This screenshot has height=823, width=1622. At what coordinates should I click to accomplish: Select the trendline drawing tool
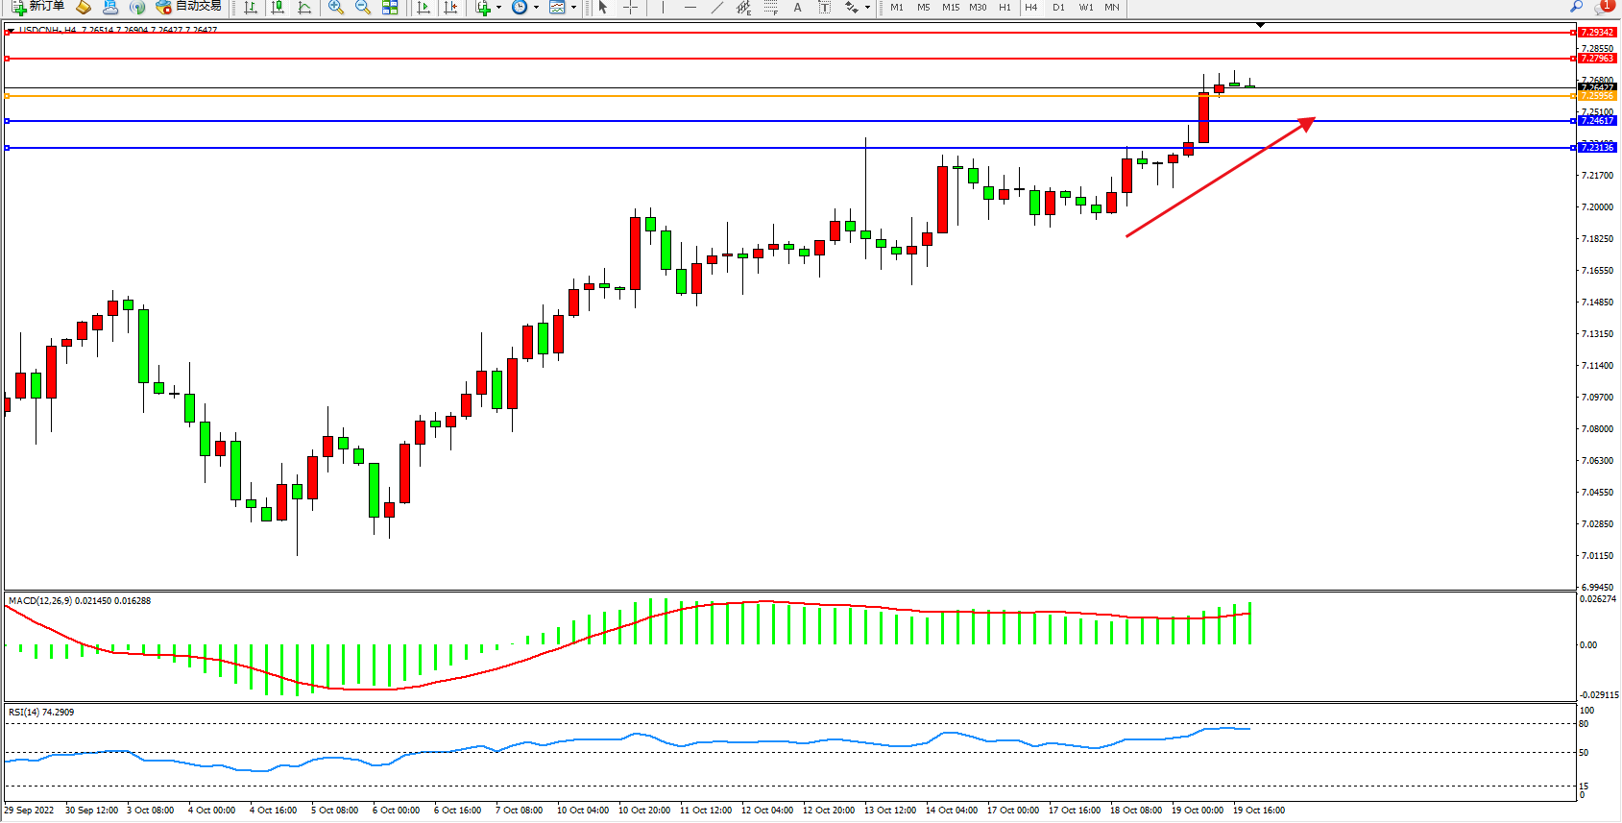tap(716, 8)
